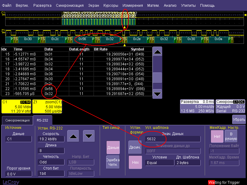Switch to the Синхронизация tab
The image size is (247, 185).
click(17, 120)
